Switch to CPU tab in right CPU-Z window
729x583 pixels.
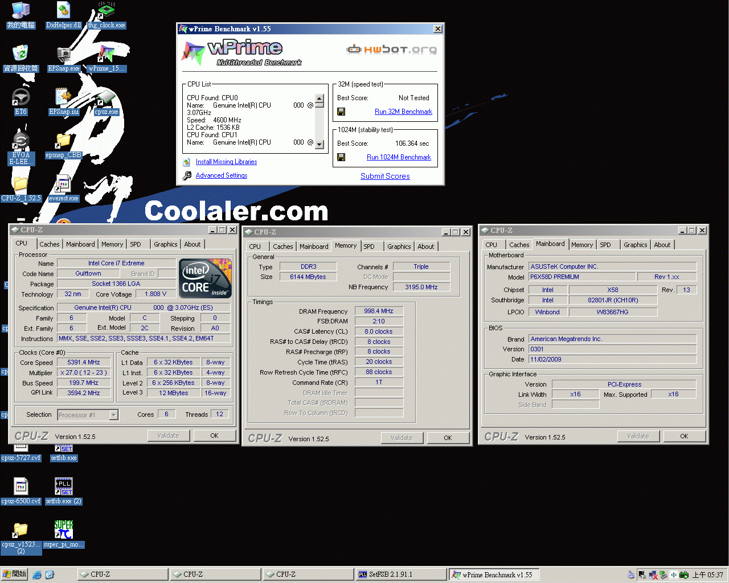(492, 245)
